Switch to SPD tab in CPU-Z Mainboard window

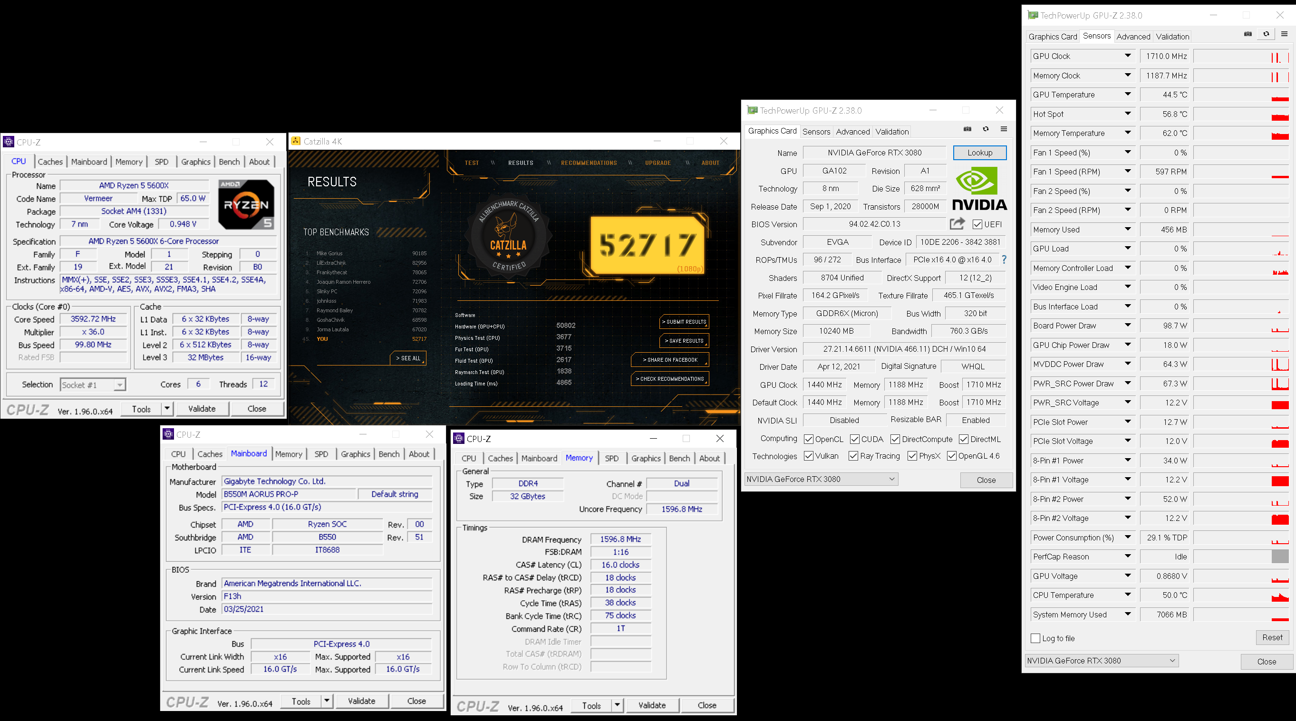321,454
